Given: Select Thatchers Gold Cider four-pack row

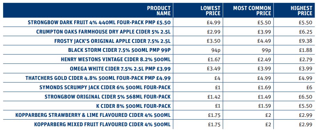Looking at the screenshot, I should (x=158, y=78).
